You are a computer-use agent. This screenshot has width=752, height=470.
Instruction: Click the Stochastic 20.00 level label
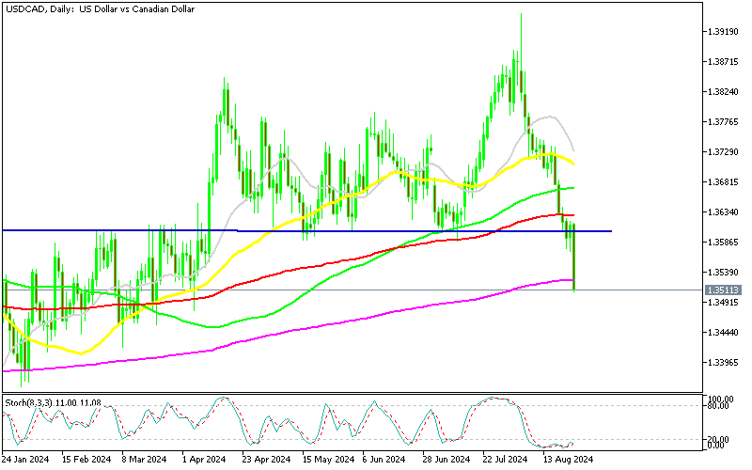pos(719,438)
